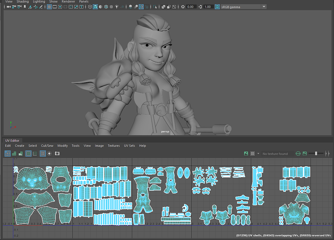
Task: Open the viewport Shading menu
Action: [23, 1]
